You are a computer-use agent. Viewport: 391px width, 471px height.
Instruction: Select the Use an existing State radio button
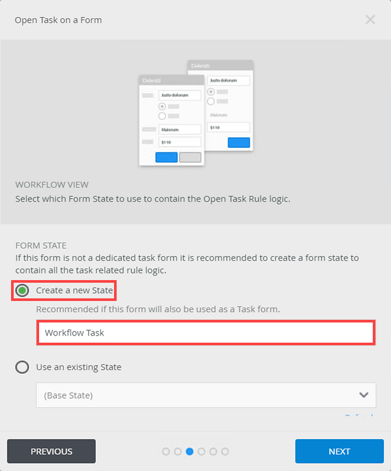pos(22,367)
